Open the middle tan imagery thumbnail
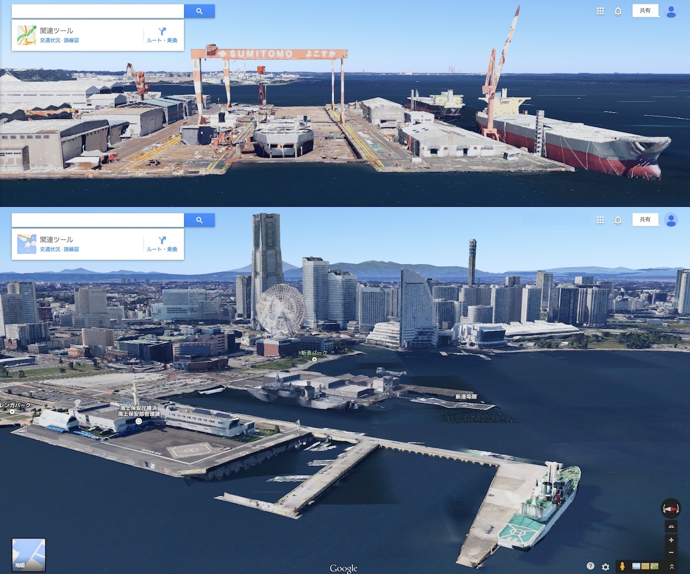Screen dimensions: 690x574 pyautogui.click(x=646, y=567)
